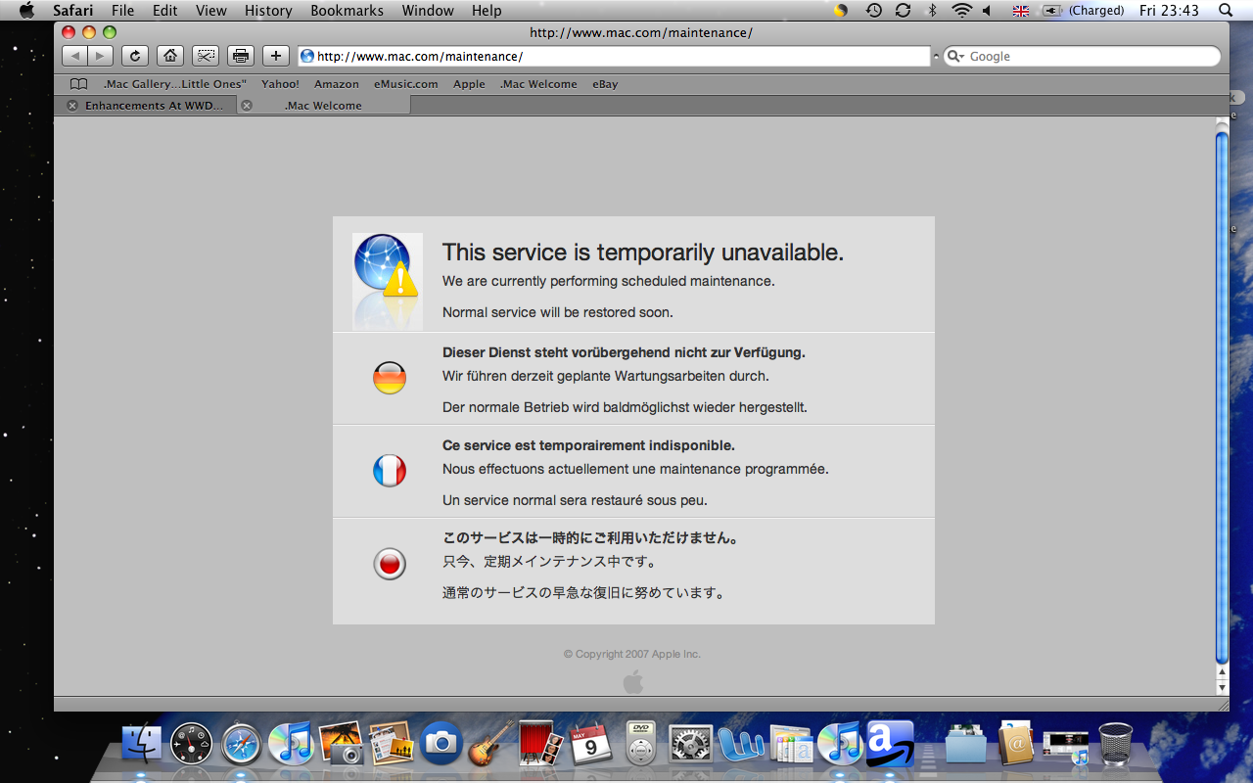Print this page using the printer button

point(241,56)
